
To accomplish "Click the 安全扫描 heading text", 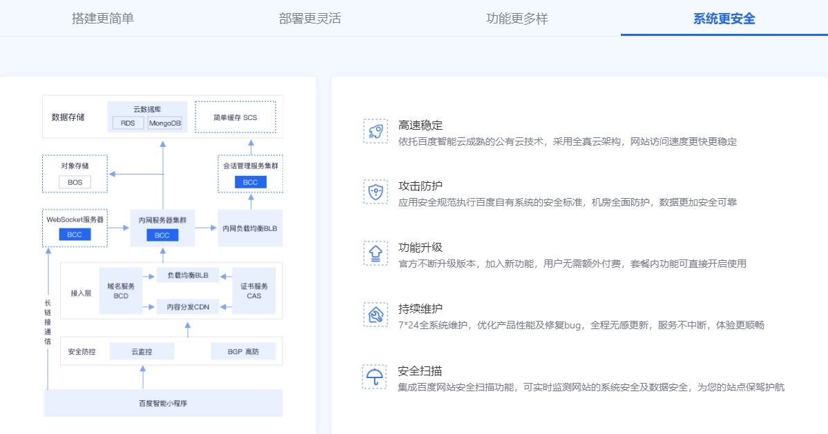I will click(421, 371).
